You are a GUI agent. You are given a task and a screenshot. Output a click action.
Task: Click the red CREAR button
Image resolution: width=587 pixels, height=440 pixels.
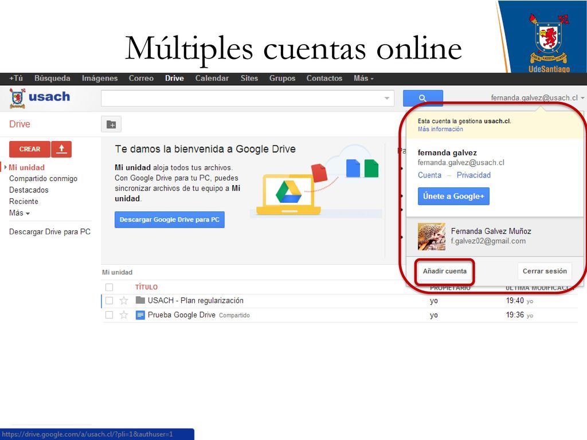[x=30, y=150]
